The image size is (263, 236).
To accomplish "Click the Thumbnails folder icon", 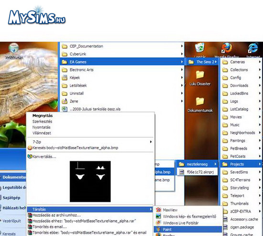I will (225, 204).
